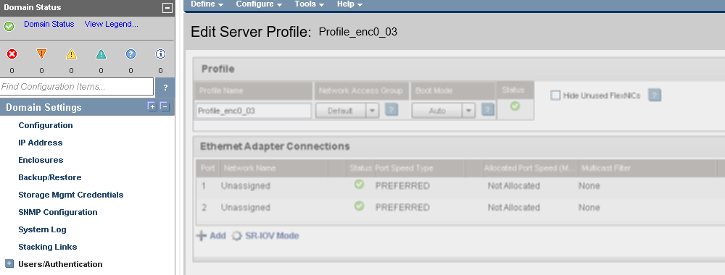Open the Help menu

[x=349, y=4]
